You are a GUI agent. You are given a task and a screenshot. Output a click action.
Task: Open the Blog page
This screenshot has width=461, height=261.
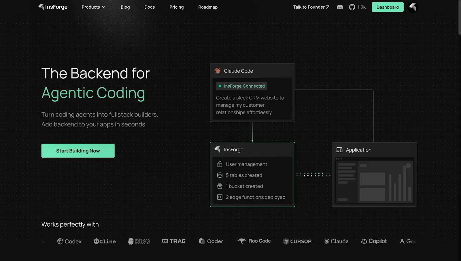pos(125,7)
